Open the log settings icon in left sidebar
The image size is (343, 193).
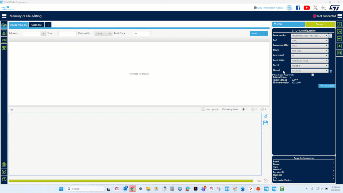click(4, 165)
